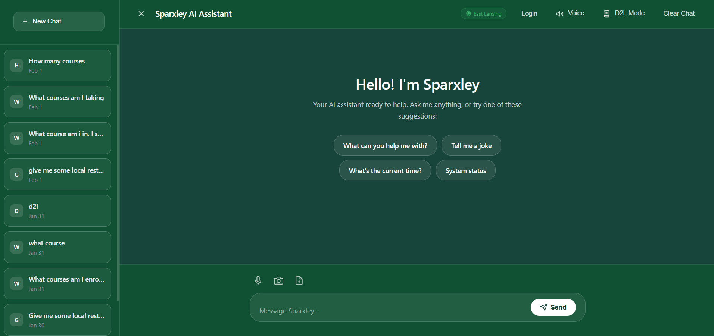Click the file upload icon
This screenshot has width=714, height=336.
[x=299, y=280]
